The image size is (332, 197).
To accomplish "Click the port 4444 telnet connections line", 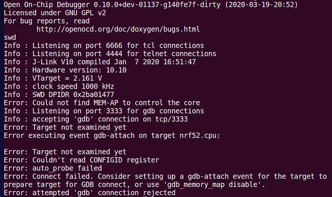I will pyautogui.click(x=110, y=54).
